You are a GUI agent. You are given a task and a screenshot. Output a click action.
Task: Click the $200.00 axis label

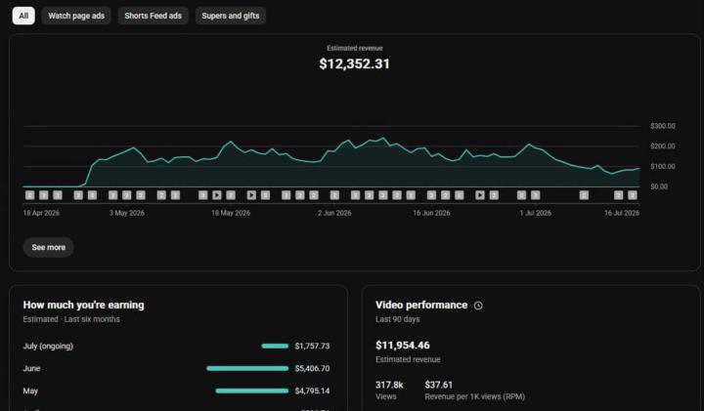tap(663, 146)
